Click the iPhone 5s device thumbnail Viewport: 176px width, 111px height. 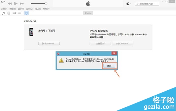click(x=31, y=32)
